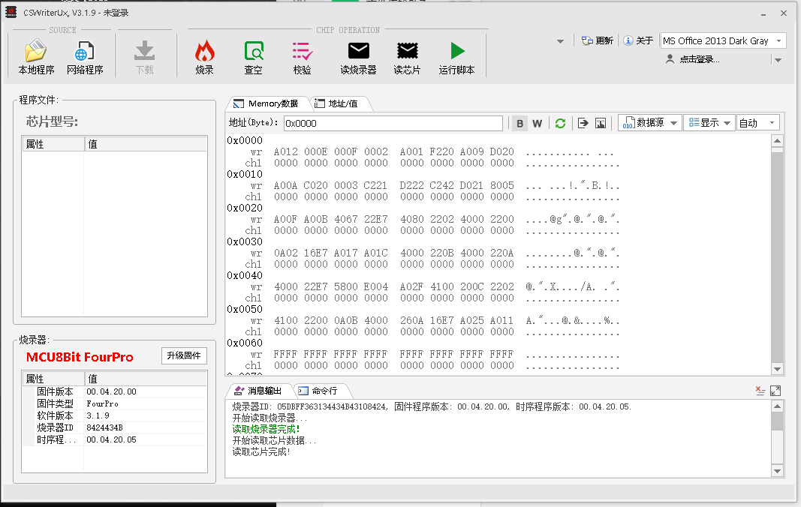Image resolution: width=801 pixels, height=507 pixels.
Task: Click the 烧录 burn flame icon
Action: click(x=204, y=51)
